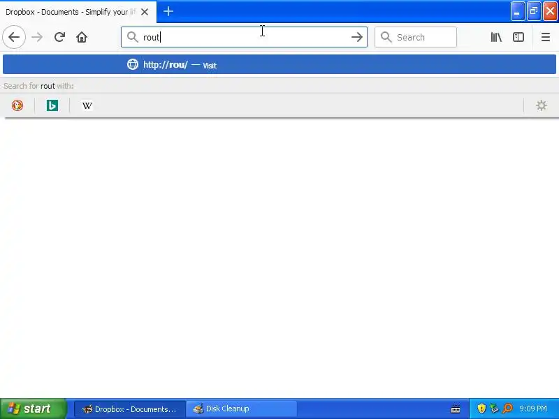Click the security shield tray icon
The width and height of the screenshot is (559, 419).
point(481,409)
